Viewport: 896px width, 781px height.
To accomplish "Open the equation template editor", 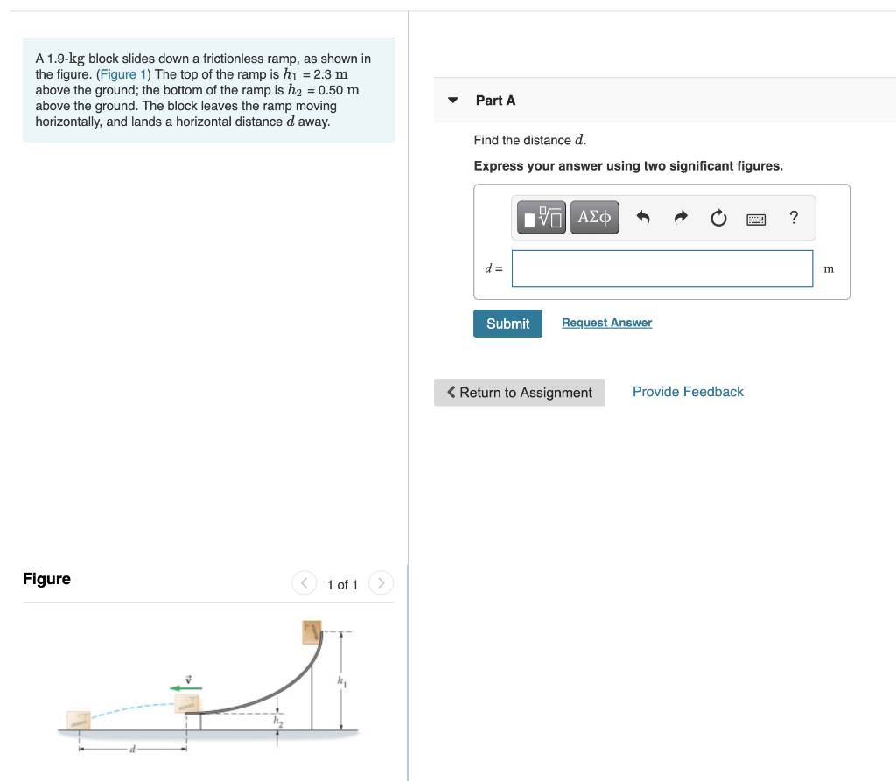I will pyautogui.click(x=540, y=217).
